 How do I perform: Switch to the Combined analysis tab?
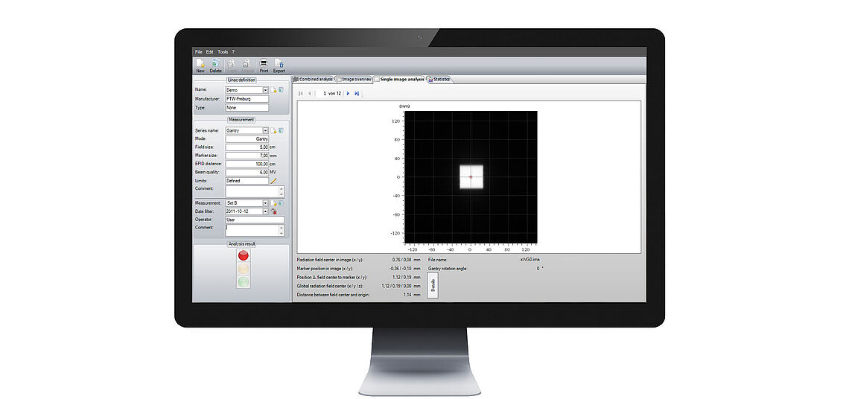tap(314, 78)
